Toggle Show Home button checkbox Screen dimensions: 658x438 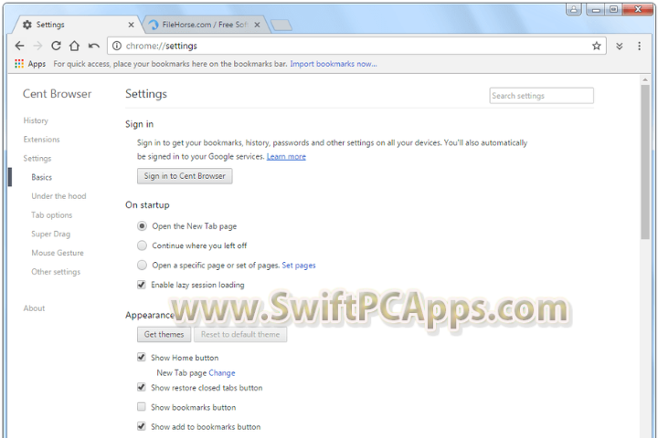coord(142,358)
